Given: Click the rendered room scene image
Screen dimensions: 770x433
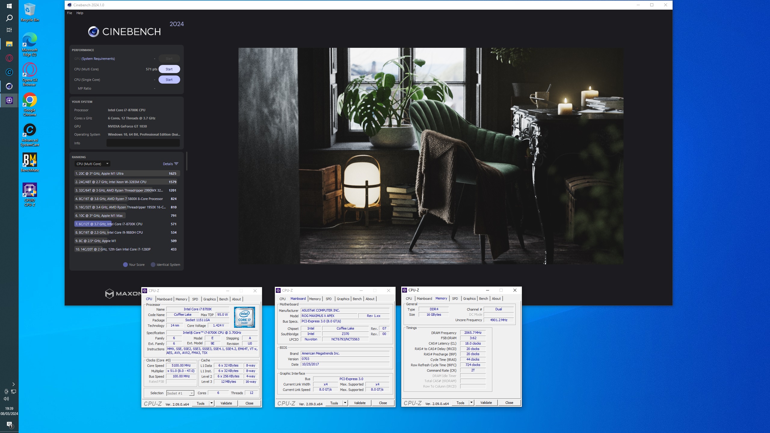Looking at the screenshot, I should (x=431, y=156).
